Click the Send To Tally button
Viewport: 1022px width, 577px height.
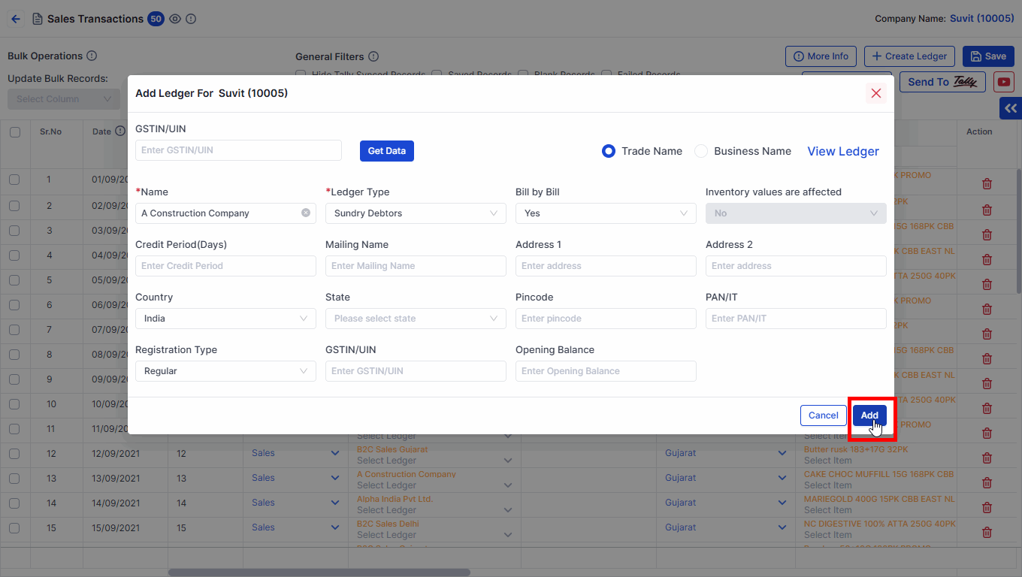point(942,82)
